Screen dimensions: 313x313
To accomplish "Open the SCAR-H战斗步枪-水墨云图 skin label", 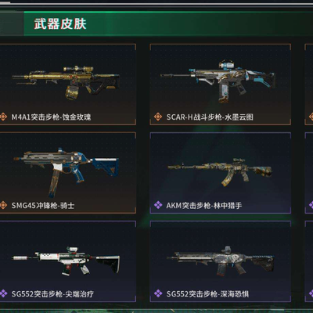I will click(210, 117).
